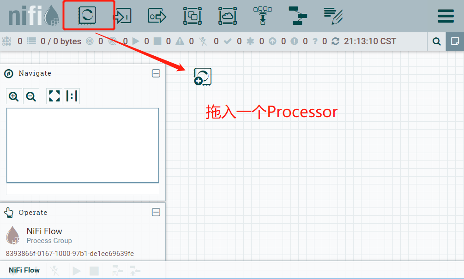The image size is (464, 279).
Task: Select the Output Port toolbar icon
Action: (157, 16)
